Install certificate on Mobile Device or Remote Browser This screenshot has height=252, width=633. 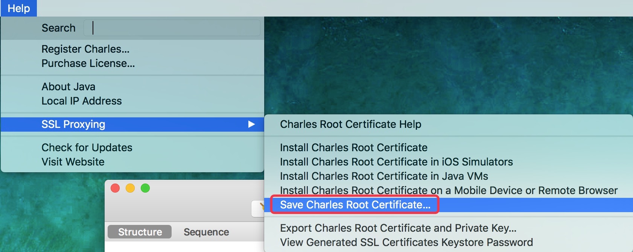tap(449, 191)
